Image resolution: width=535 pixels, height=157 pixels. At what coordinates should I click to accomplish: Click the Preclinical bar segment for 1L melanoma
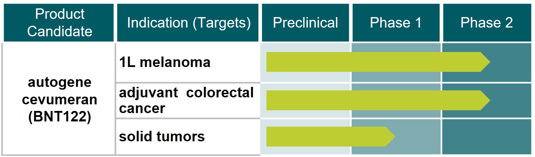(x=307, y=62)
